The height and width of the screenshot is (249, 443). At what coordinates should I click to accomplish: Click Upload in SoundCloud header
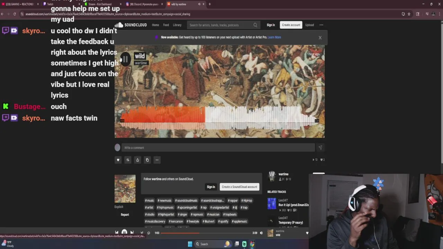(x=309, y=25)
